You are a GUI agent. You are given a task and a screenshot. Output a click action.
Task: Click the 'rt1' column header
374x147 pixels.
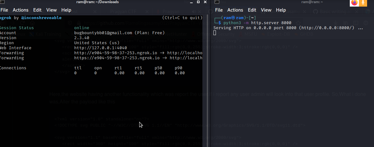(118, 68)
